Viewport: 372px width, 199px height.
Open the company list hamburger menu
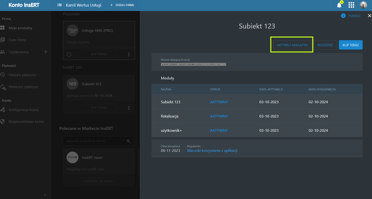(x=60, y=5)
